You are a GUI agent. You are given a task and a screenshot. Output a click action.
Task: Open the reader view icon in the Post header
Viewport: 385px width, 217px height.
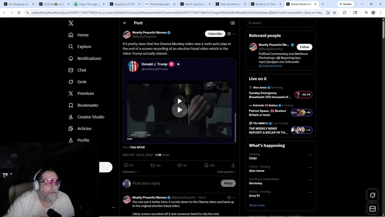[x=233, y=23]
